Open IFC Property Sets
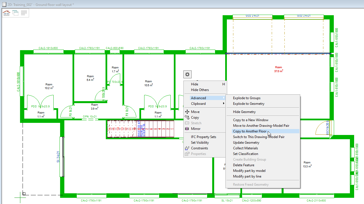 pos(203,137)
